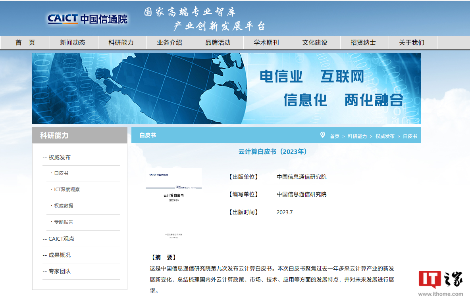Screen dimensions: 470x303
Task: Click the 白皮书 section heading
Action: point(148,135)
